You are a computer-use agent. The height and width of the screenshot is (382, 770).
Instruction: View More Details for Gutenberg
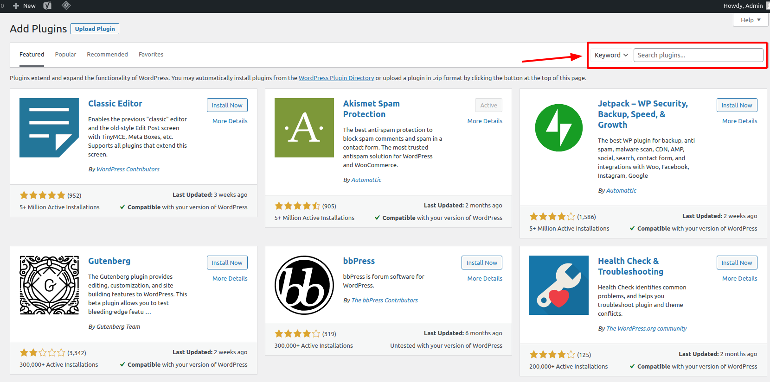click(230, 278)
